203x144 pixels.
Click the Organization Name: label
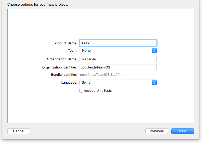click(62, 59)
